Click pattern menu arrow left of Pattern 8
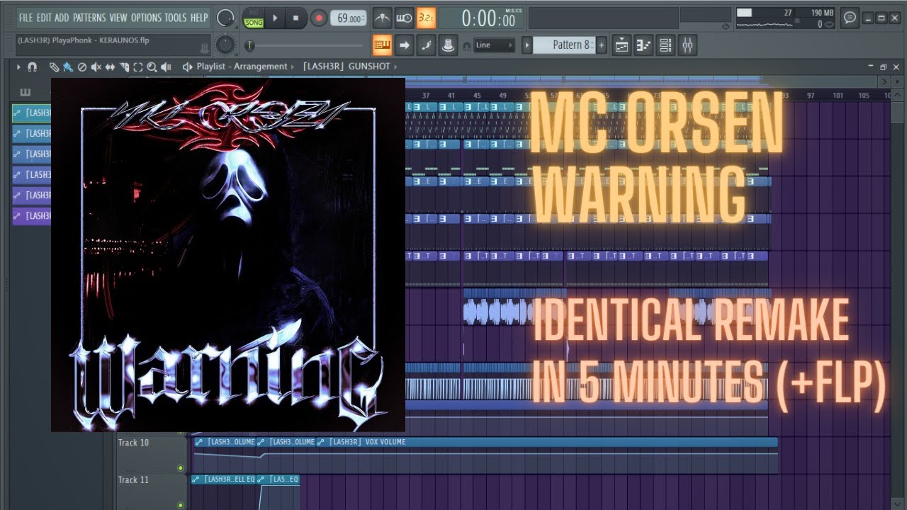Screen dimensions: 907x510 (x=526, y=45)
